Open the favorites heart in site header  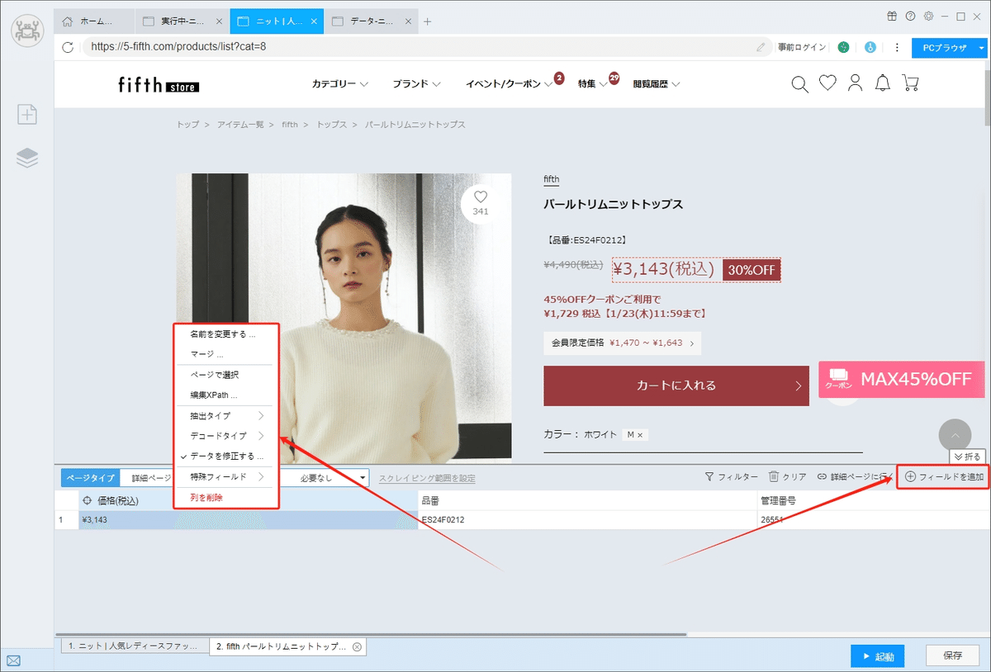827,83
